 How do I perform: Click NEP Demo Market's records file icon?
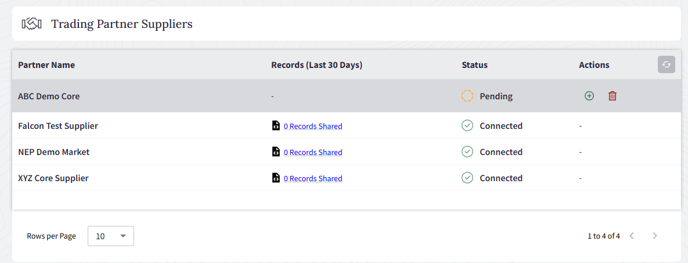tap(276, 152)
